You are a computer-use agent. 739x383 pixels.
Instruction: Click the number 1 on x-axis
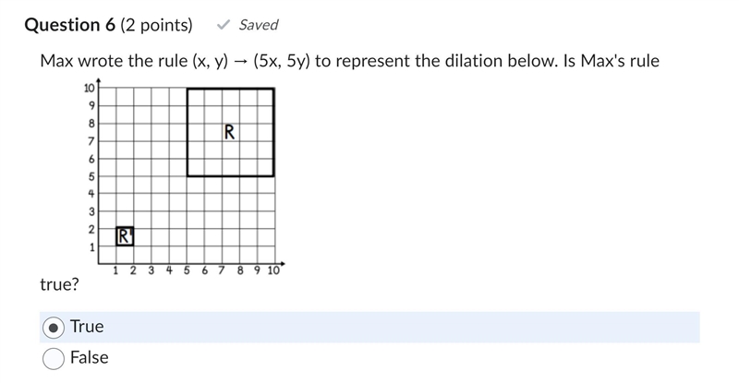pos(115,271)
